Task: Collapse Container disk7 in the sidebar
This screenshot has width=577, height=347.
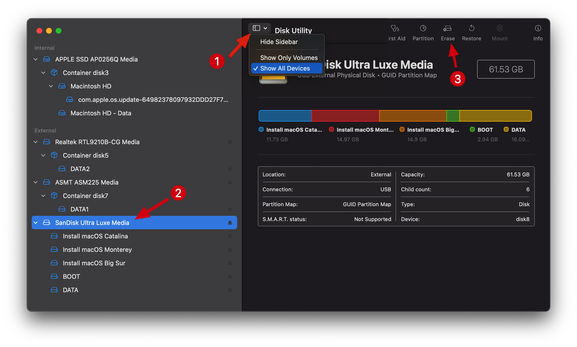Action: 43,196
